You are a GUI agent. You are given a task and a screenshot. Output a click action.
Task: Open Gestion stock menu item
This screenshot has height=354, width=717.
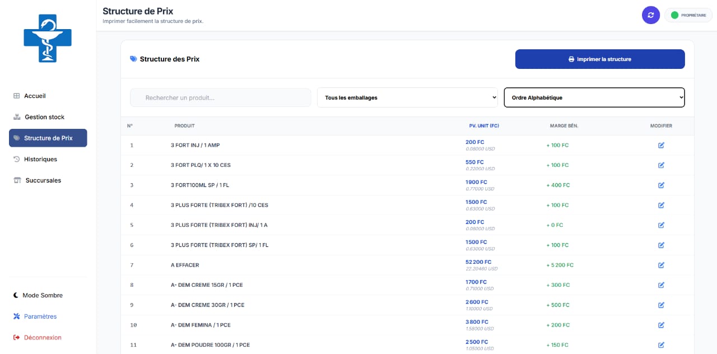[48, 117]
